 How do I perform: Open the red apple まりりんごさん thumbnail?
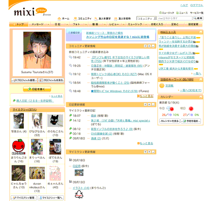tap(18, 147)
